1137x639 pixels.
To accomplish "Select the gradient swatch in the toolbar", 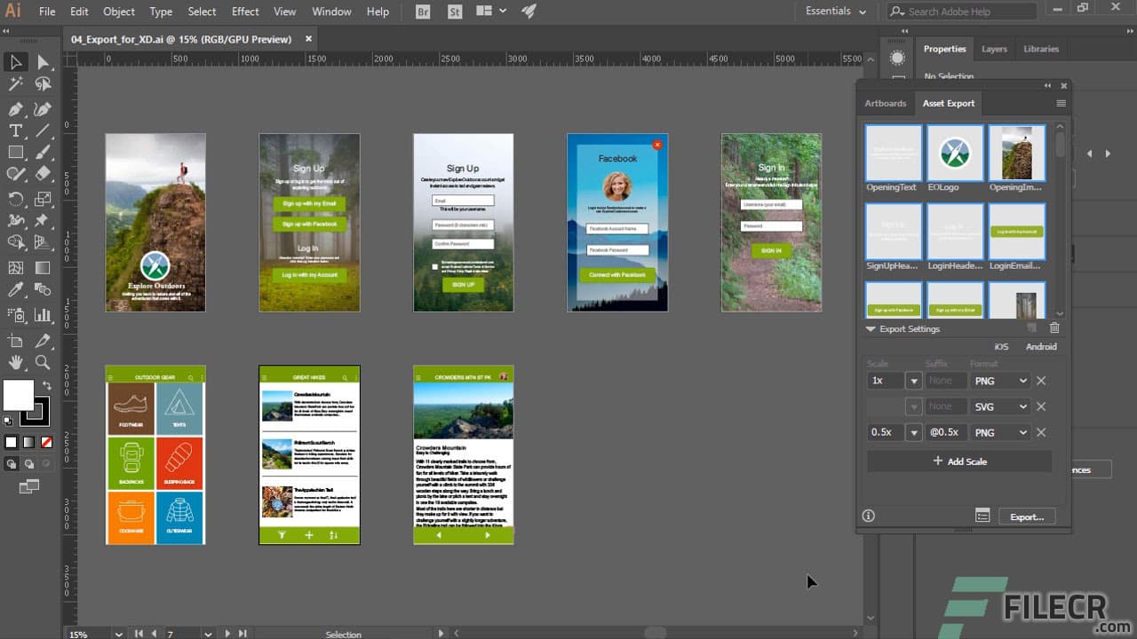I will [x=28, y=441].
